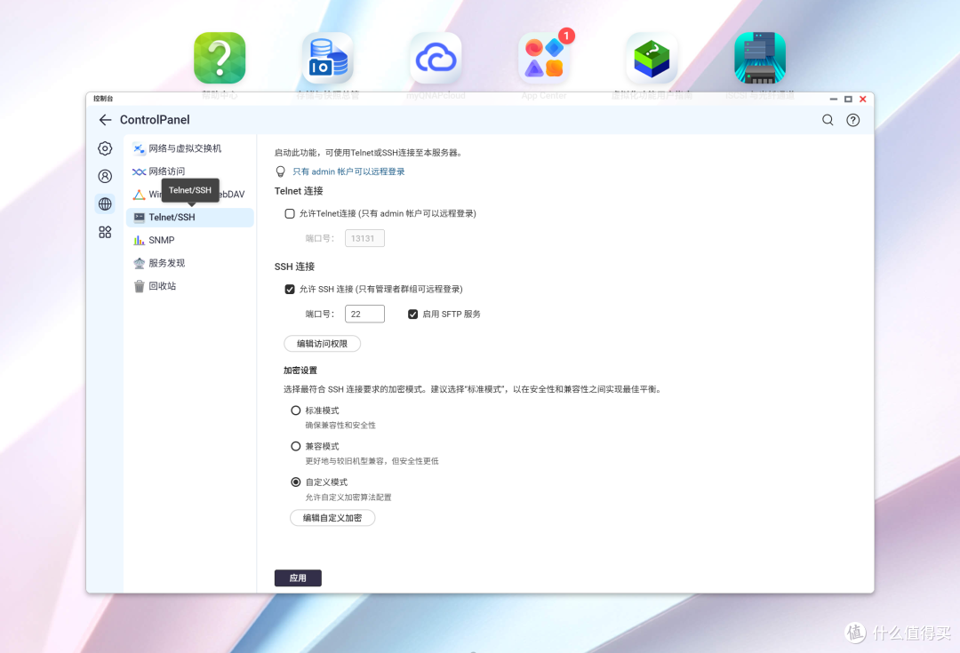960x653 pixels.
Task: Click the Telnet port number field 13131
Action: tap(365, 238)
